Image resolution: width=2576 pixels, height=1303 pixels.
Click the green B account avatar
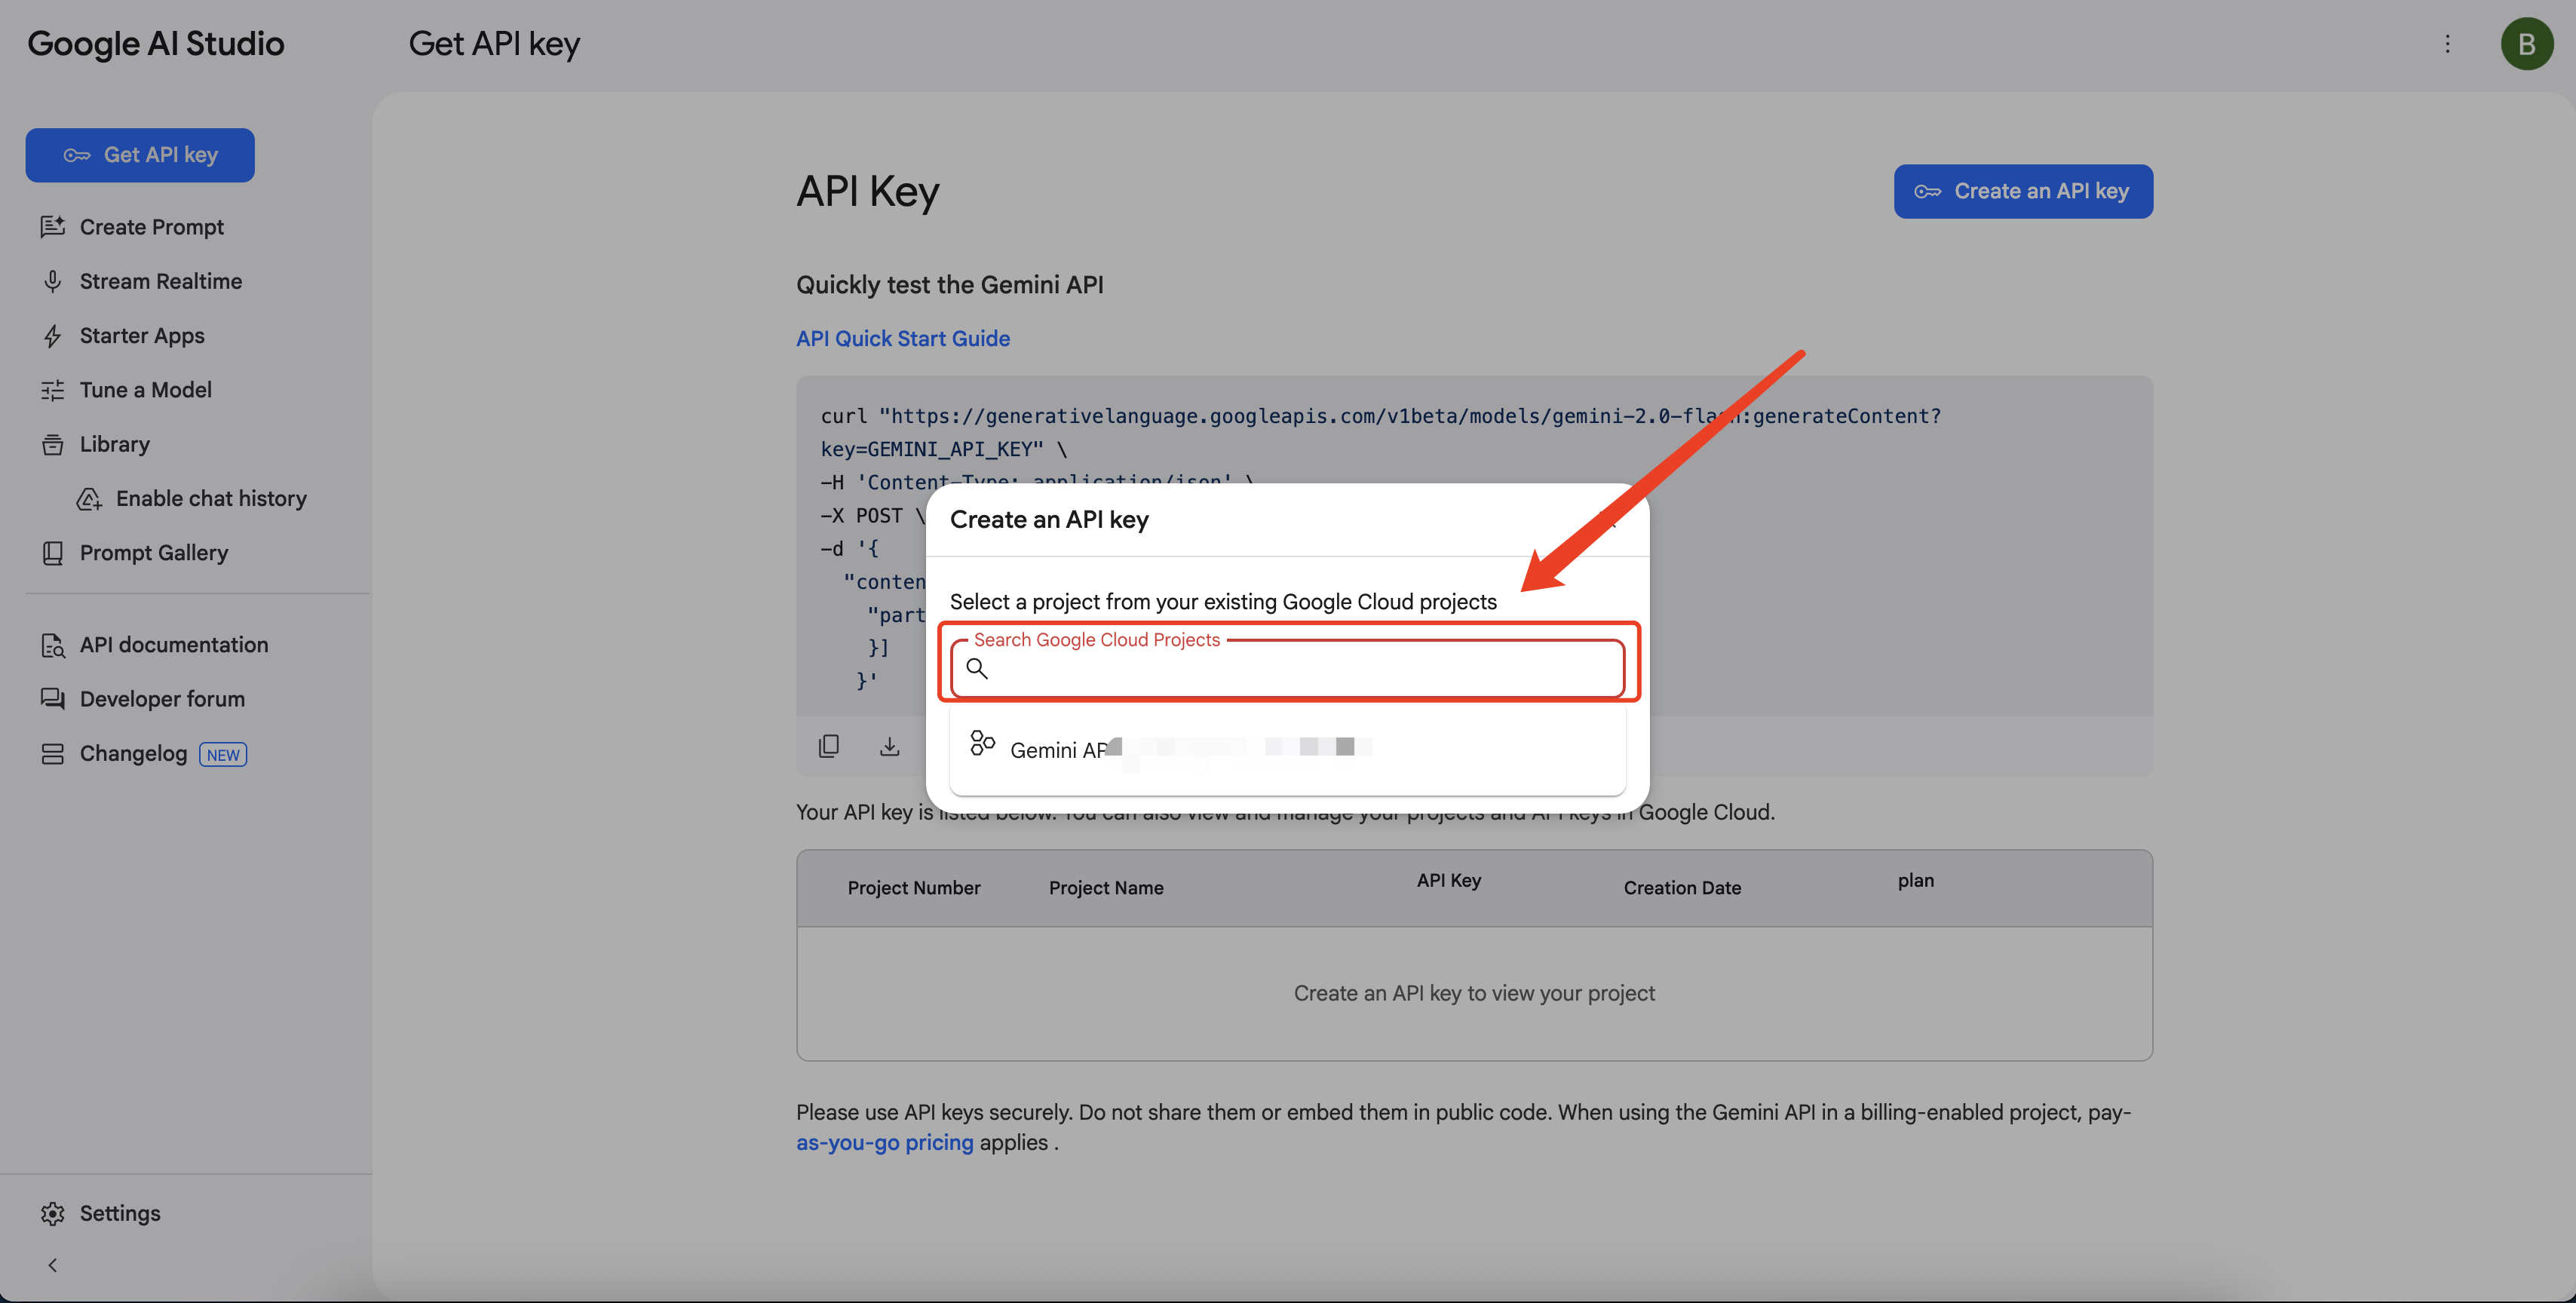coord(2526,44)
